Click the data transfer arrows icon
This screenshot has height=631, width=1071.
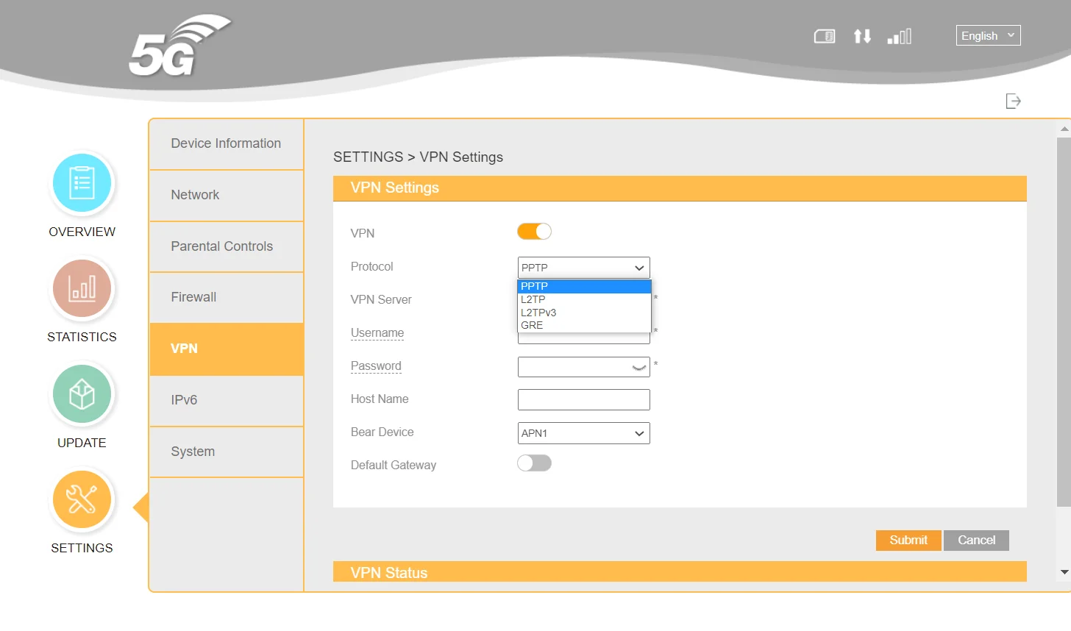[x=862, y=36]
